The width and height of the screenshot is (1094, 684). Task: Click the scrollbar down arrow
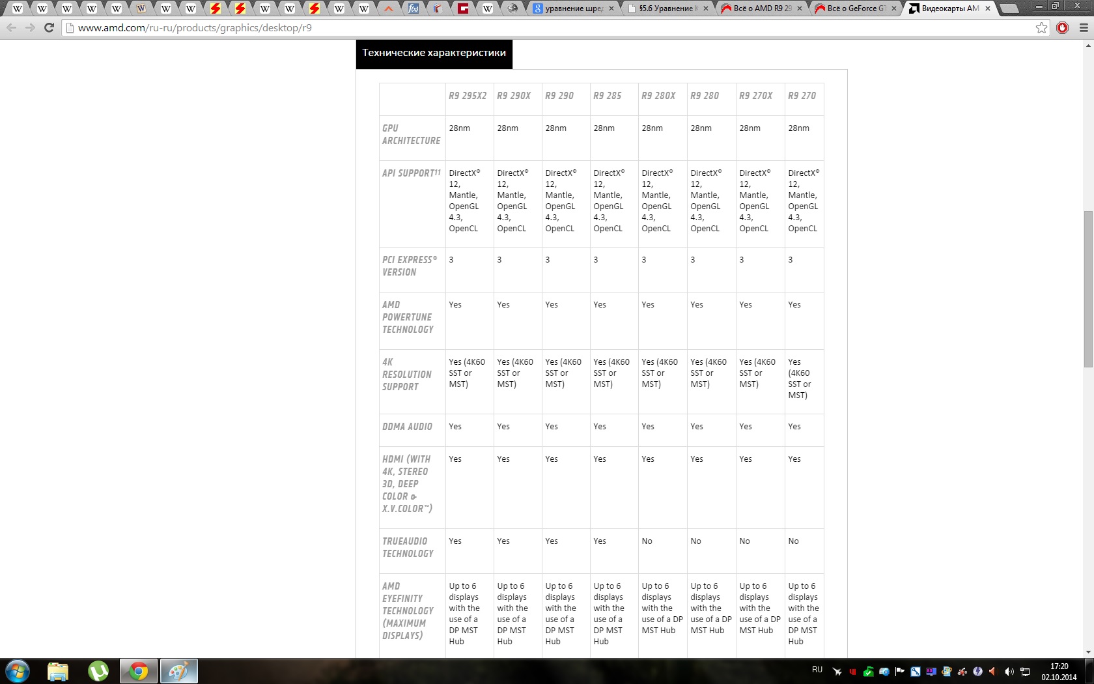[1088, 652]
